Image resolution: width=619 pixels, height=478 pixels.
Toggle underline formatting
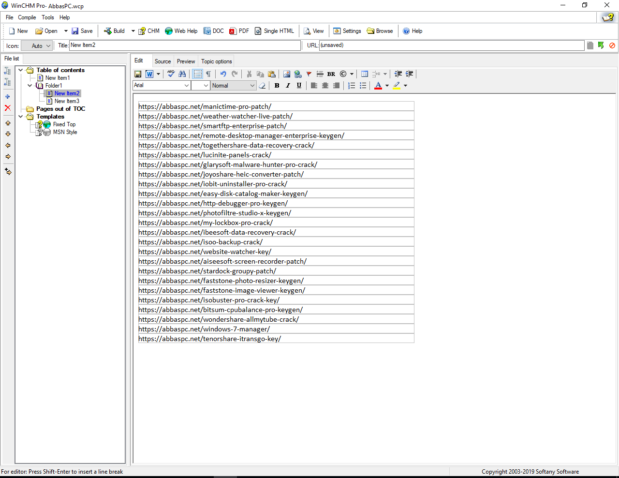tap(299, 86)
